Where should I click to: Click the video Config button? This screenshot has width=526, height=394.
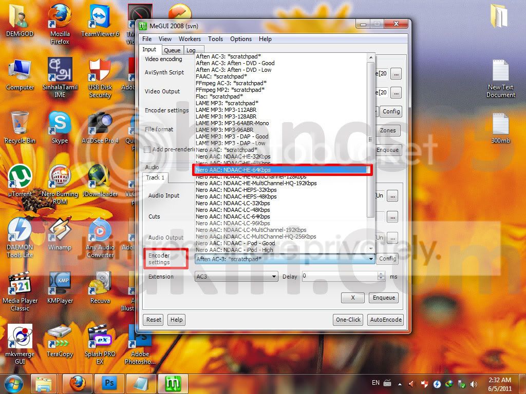tap(391, 111)
